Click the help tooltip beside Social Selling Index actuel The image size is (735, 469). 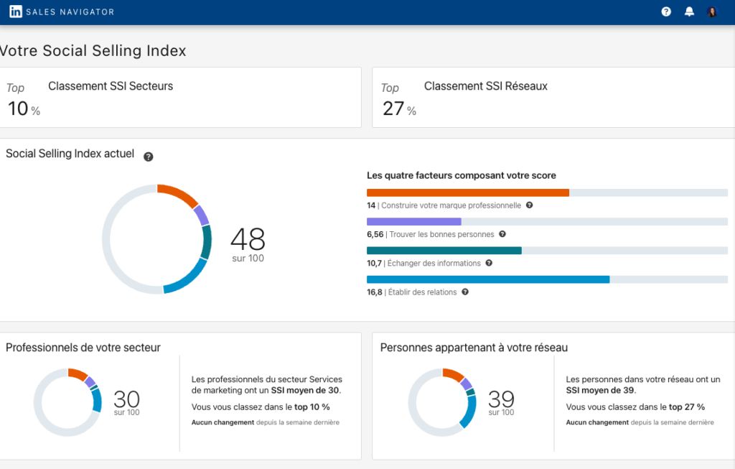point(149,156)
